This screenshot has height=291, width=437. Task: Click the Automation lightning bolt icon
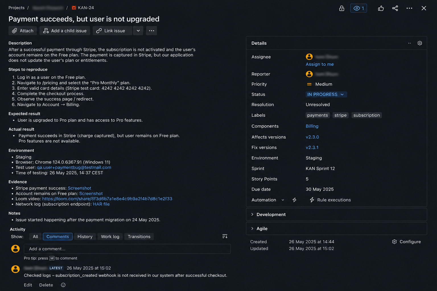[x=294, y=200]
